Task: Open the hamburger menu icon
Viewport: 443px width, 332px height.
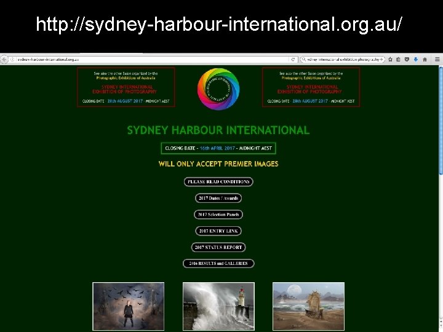Action: point(437,59)
